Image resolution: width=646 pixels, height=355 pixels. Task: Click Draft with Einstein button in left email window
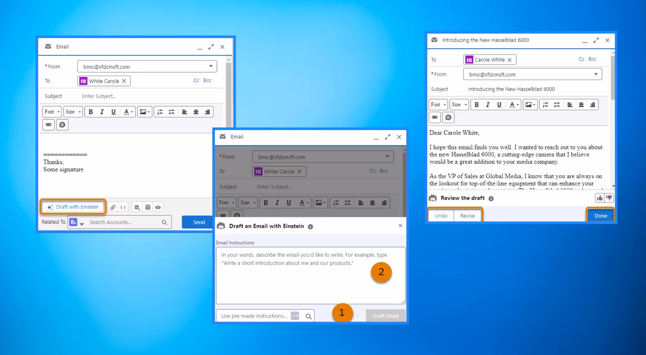(x=73, y=207)
